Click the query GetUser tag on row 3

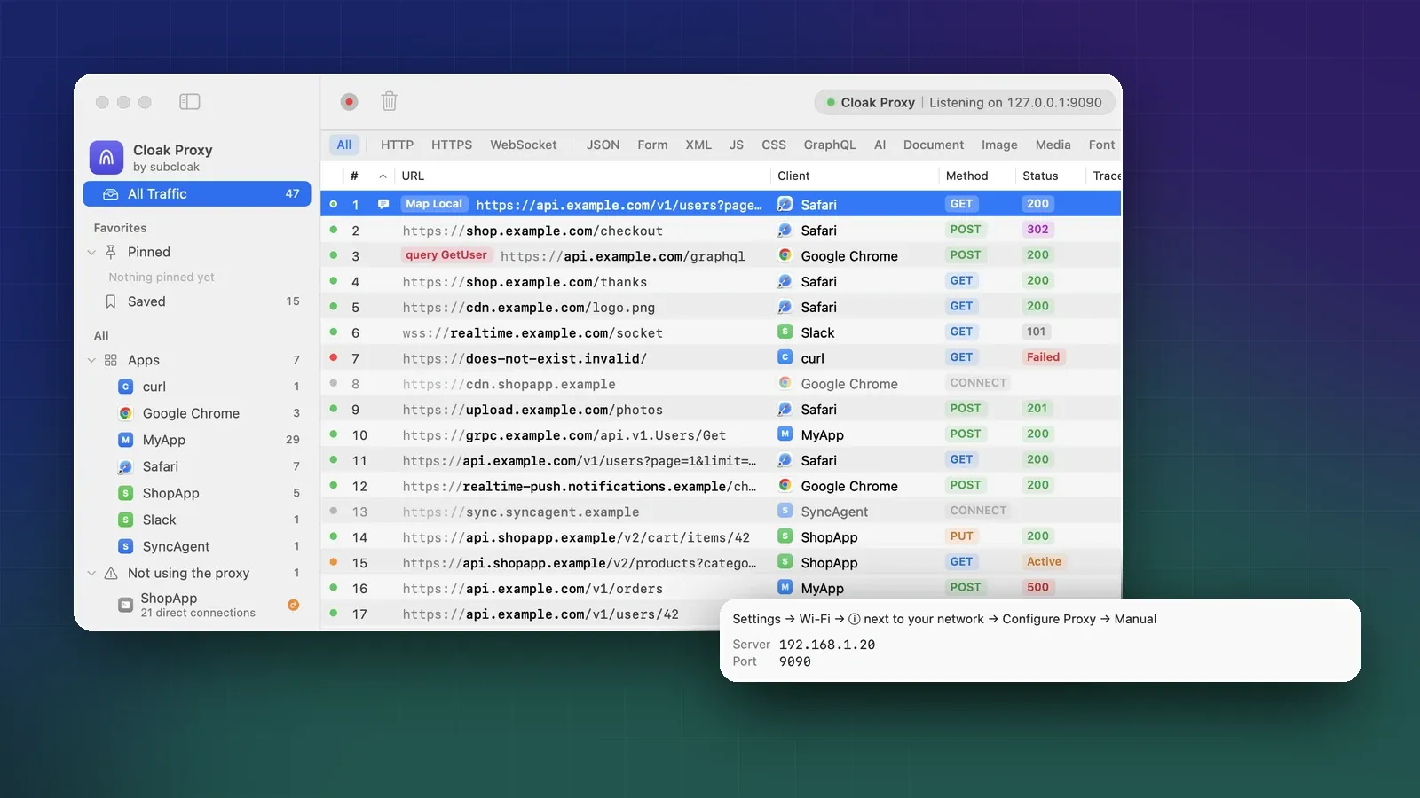click(446, 255)
